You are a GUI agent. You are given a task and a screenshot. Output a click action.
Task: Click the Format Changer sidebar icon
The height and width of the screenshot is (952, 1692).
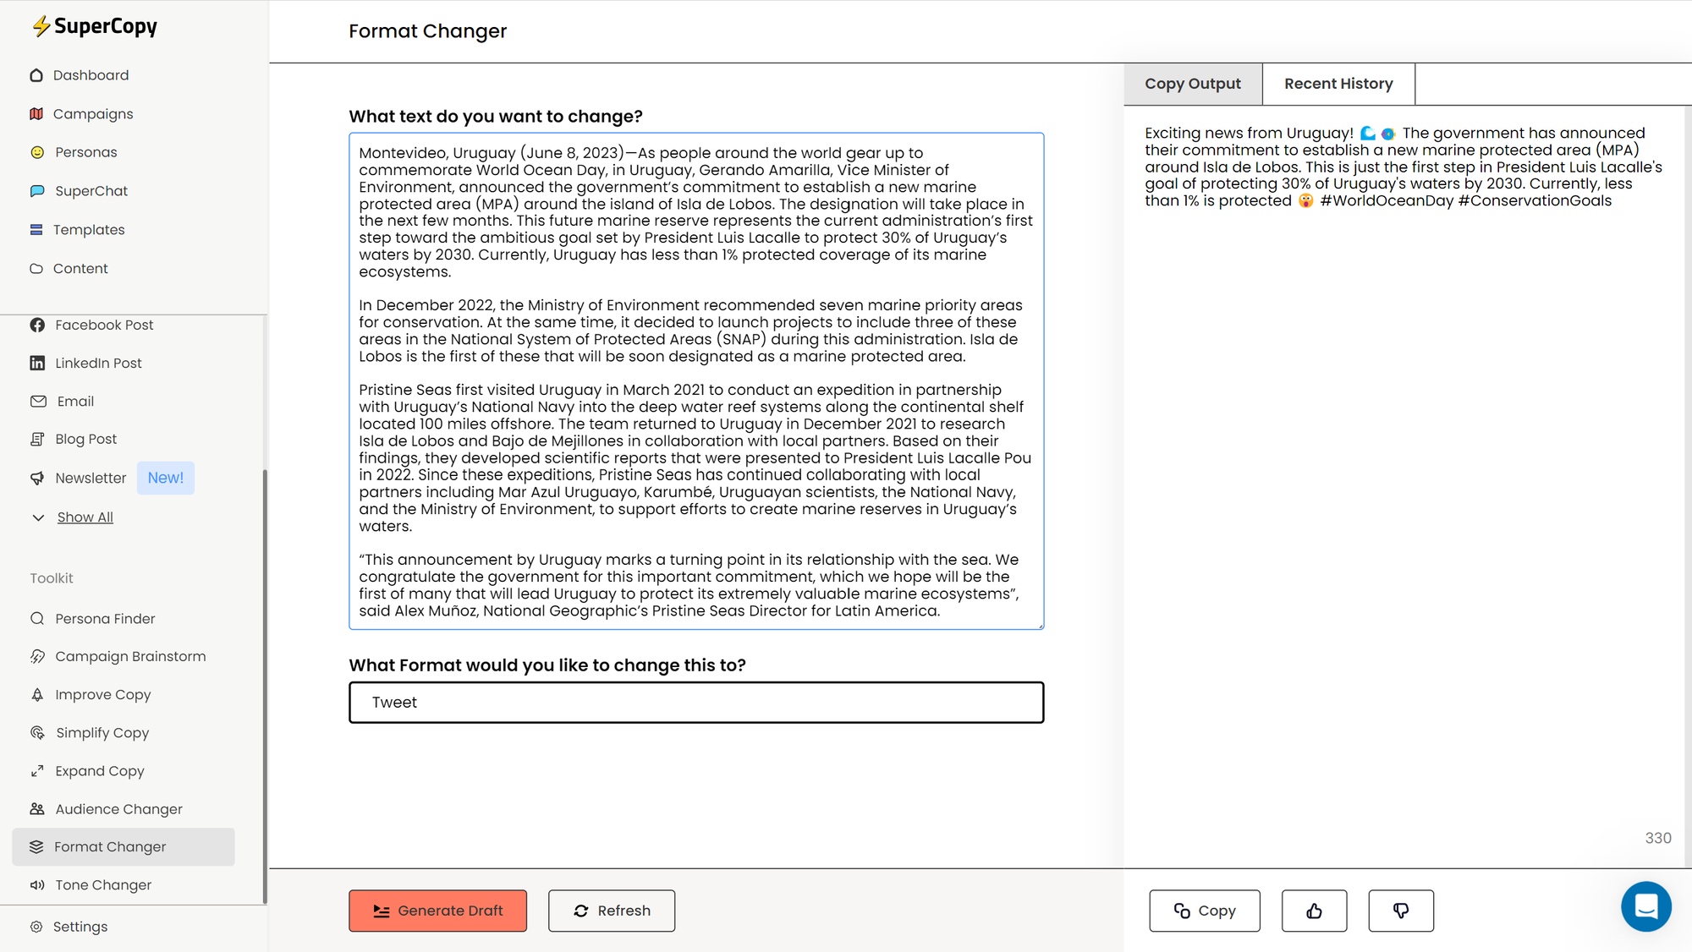tap(37, 846)
